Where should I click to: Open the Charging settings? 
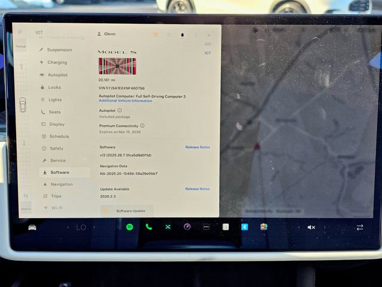coord(53,62)
